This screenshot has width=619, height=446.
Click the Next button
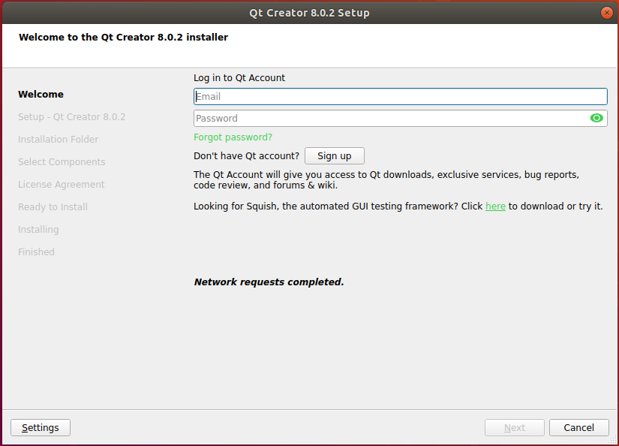pos(514,427)
